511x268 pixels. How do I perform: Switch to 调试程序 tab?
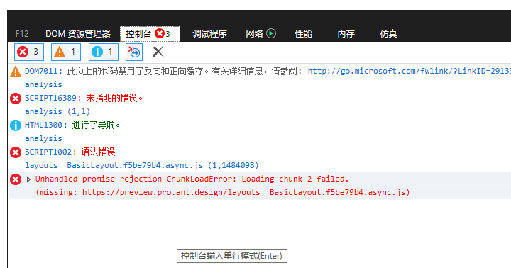(x=209, y=33)
